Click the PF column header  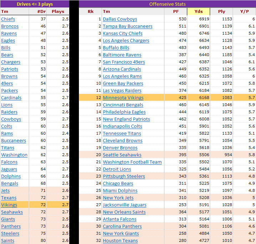point(176,11)
